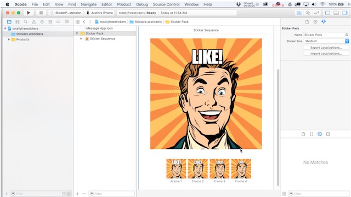This screenshot has height=197, width=351.
Task: Click Export Localizations button
Action: tap(326, 48)
